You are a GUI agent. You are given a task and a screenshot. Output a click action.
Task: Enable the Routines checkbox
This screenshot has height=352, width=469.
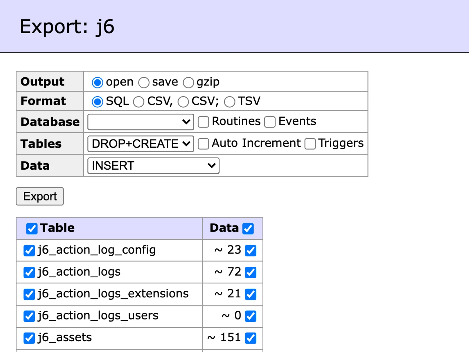(203, 122)
